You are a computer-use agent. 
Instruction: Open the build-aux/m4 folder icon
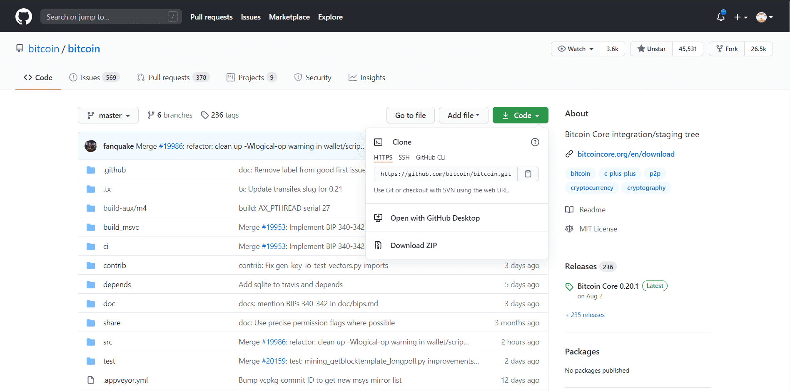point(91,208)
